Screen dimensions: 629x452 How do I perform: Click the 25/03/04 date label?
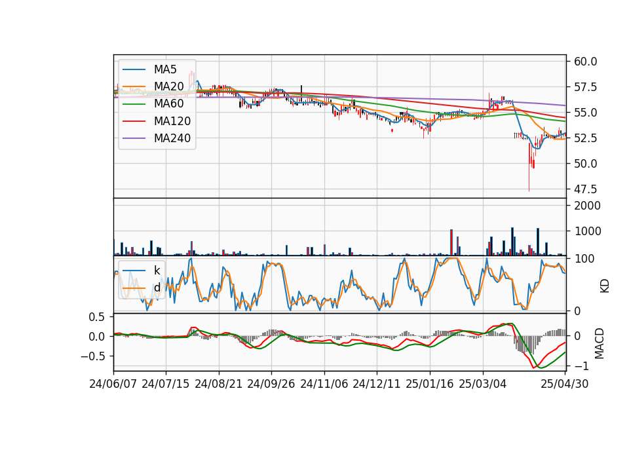click(x=483, y=384)
